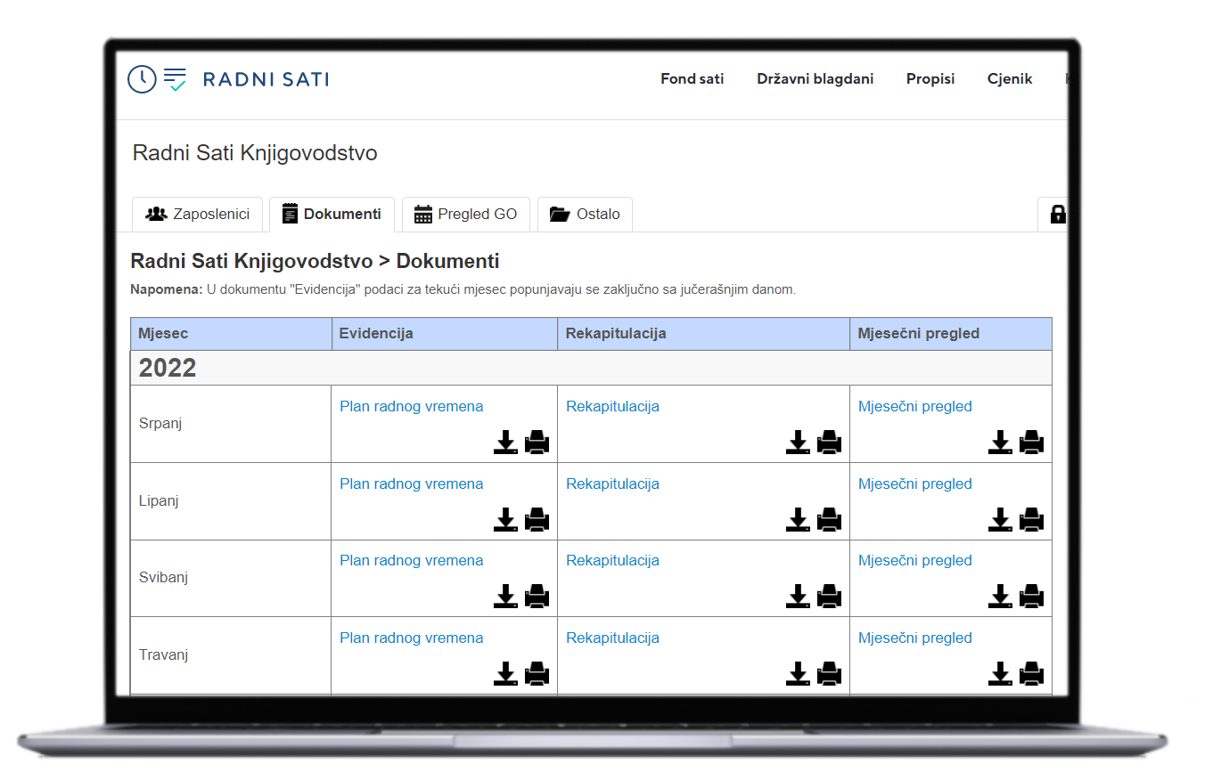
Task: Download Srpanj Plan radnog vremena document
Action: click(505, 443)
